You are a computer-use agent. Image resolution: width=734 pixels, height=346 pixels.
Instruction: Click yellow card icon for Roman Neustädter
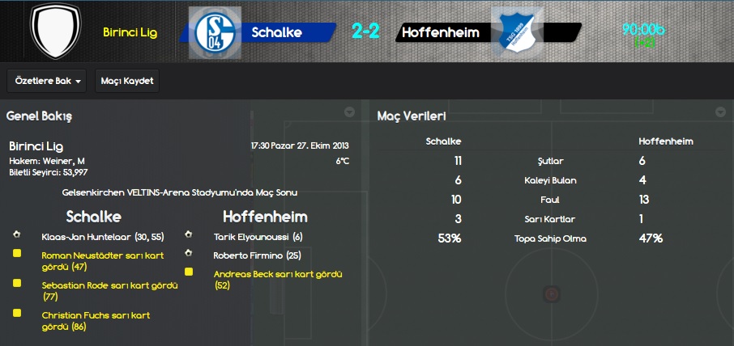pyautogui.click(x=17, y=254)
